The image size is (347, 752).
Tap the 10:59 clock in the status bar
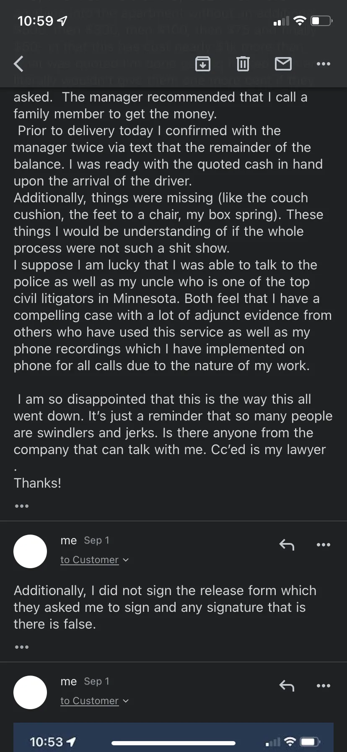point(36,21)
